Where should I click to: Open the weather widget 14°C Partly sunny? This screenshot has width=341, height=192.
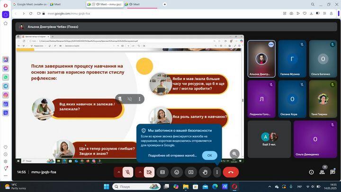[x=15, y=187]
